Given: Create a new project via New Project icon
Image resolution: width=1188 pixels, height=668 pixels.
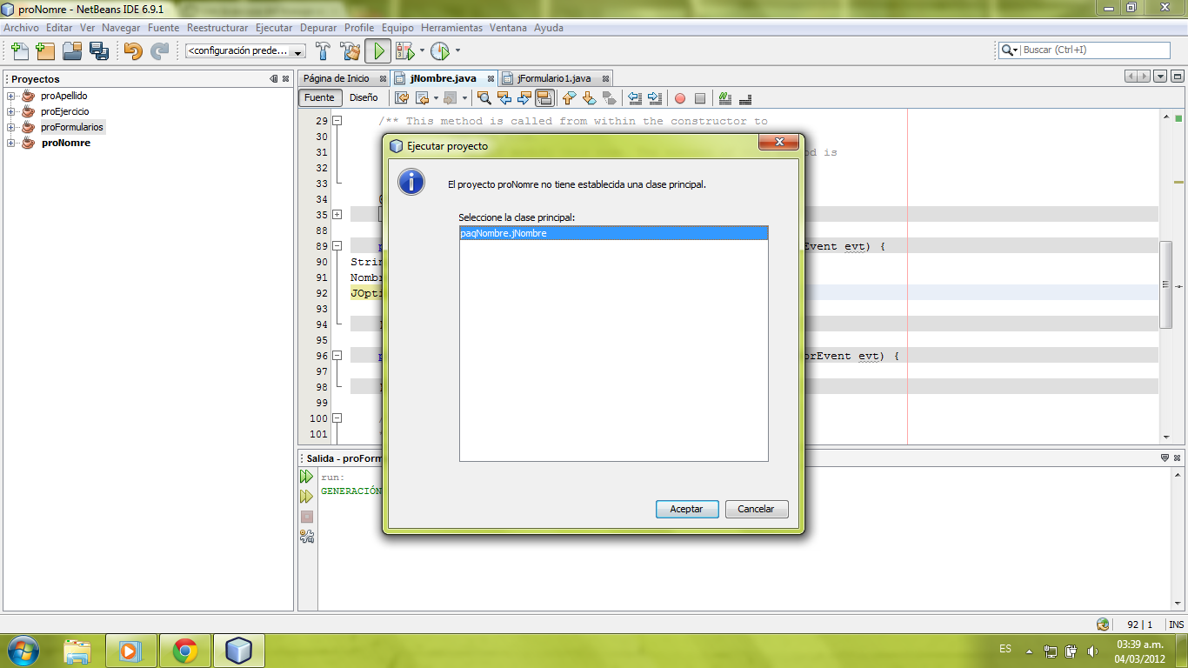Looking at the screenshot, I should [x=44, y=50].
